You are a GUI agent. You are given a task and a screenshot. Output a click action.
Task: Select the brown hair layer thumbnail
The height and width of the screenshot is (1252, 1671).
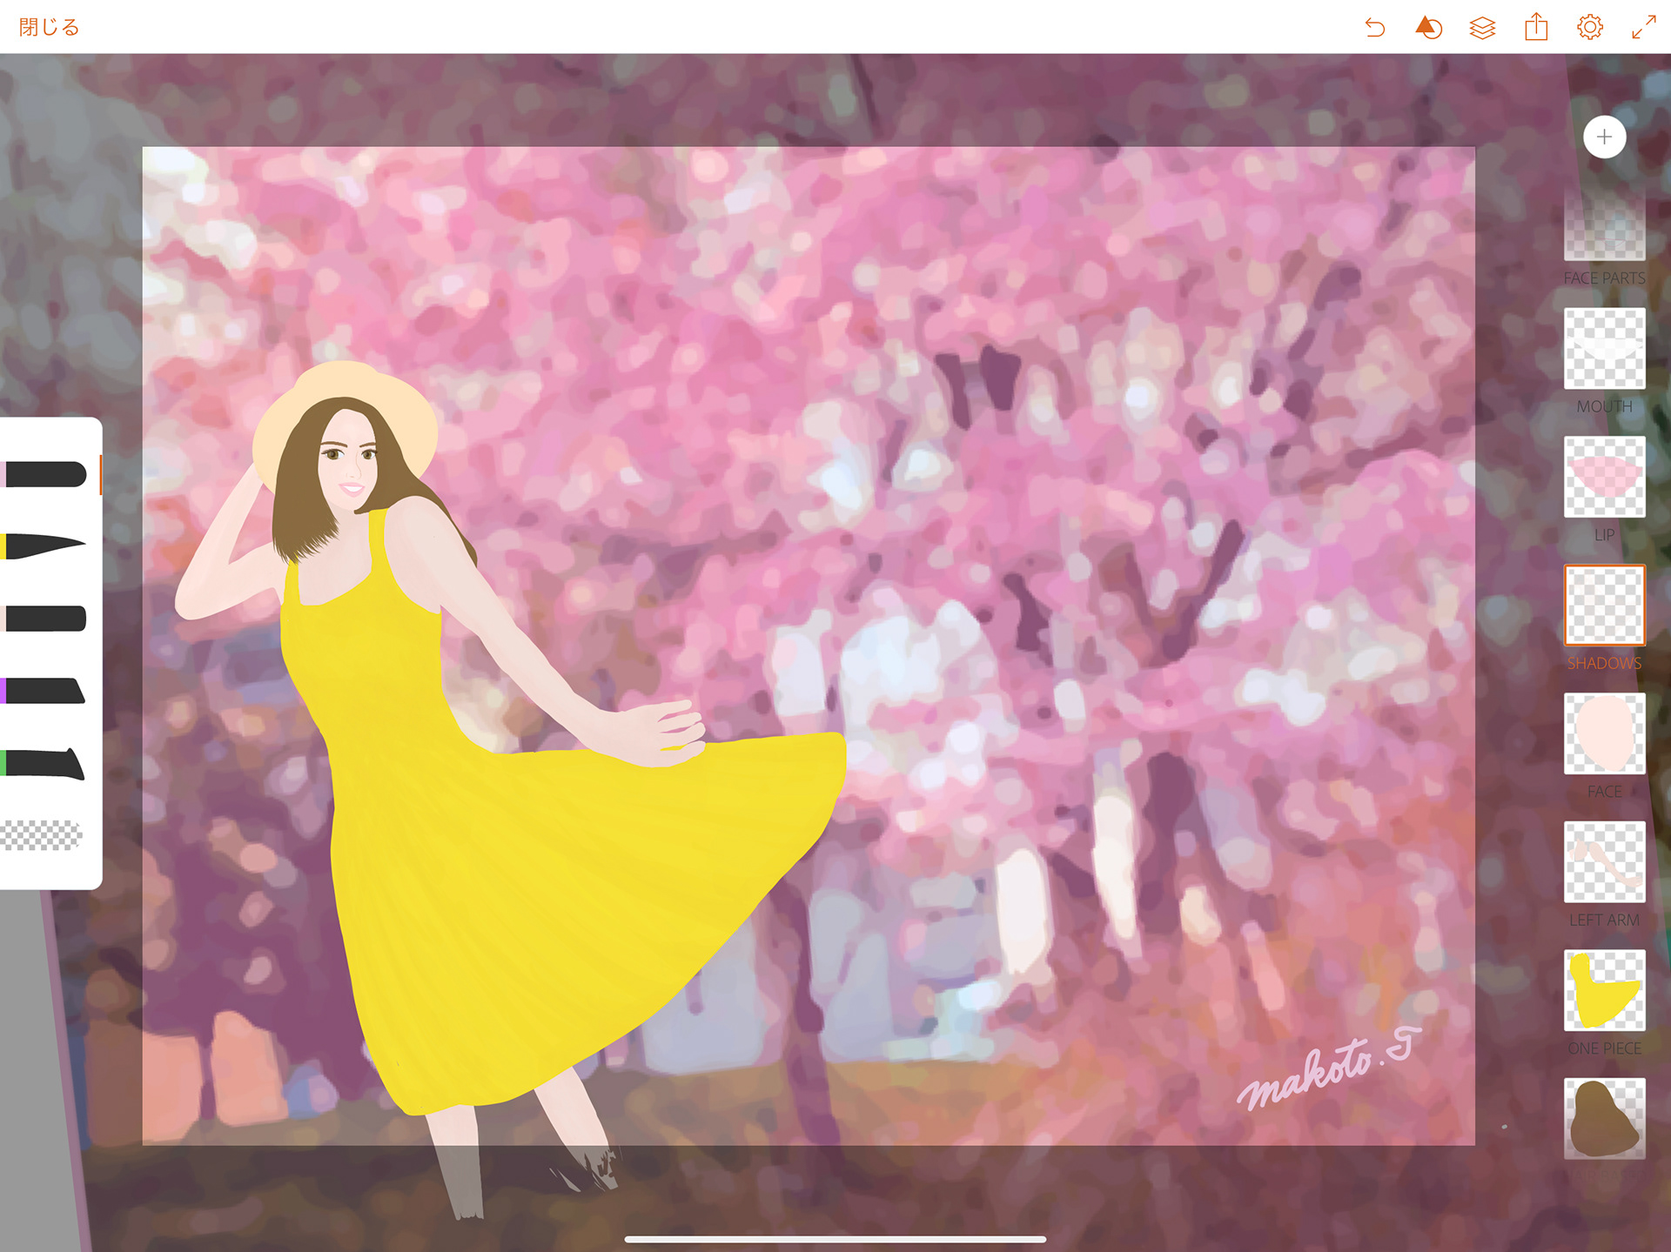1604,1118
